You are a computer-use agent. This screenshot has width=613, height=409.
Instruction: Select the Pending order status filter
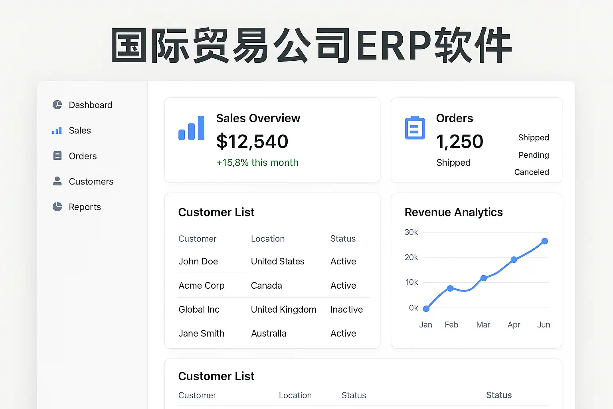pyautogui.click(x=534, y=155)
